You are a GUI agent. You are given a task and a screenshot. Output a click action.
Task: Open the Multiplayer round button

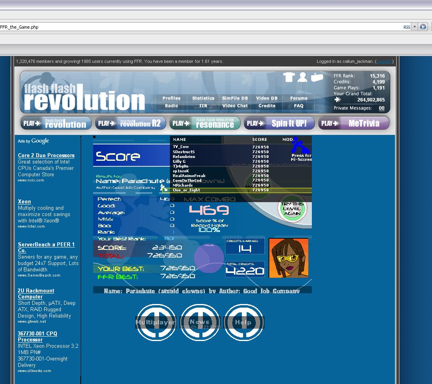pos(156,322)
